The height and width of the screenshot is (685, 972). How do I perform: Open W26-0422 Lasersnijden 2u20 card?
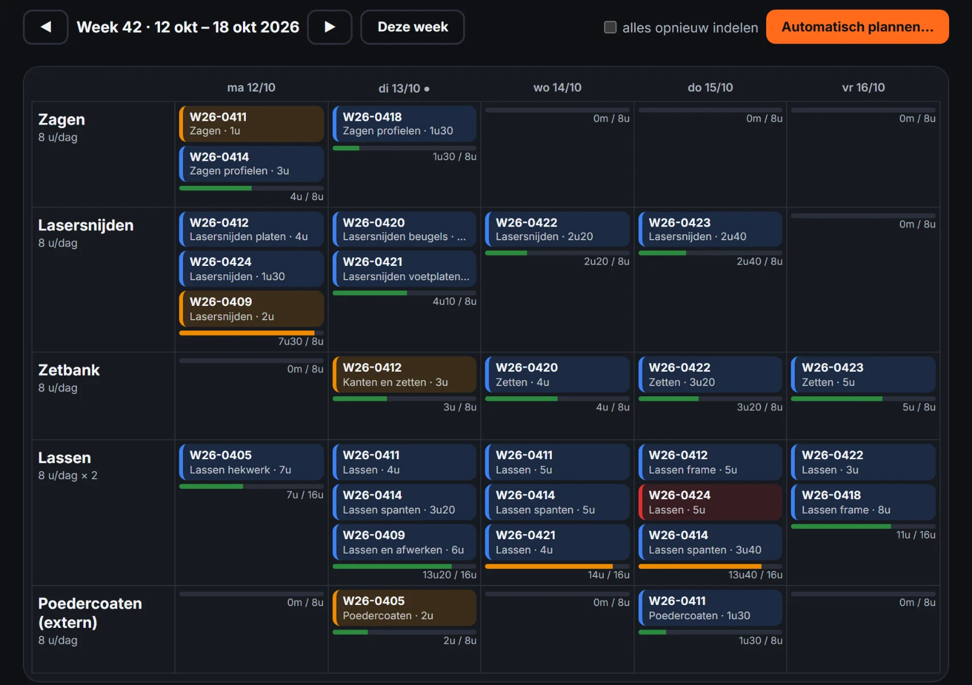click(x=557, y=229)
